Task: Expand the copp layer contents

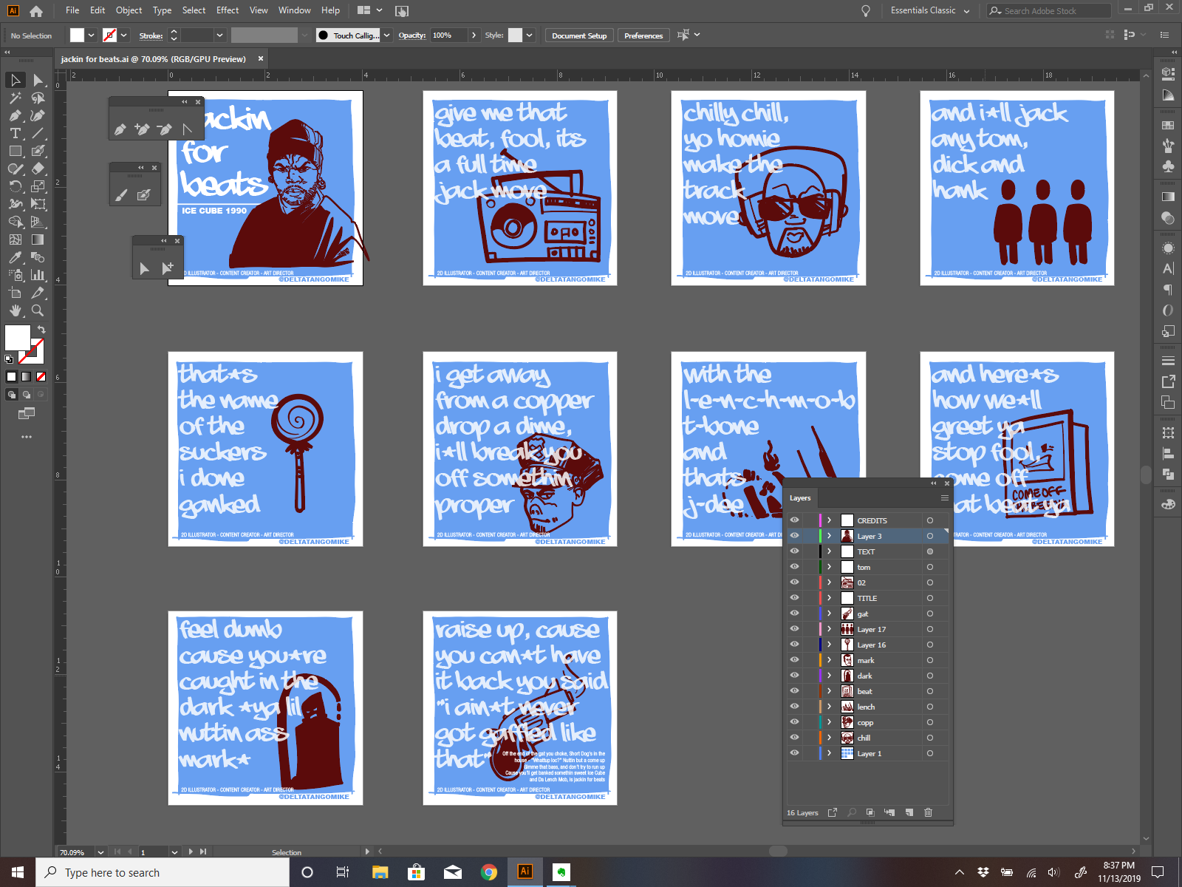Action: 830,722
